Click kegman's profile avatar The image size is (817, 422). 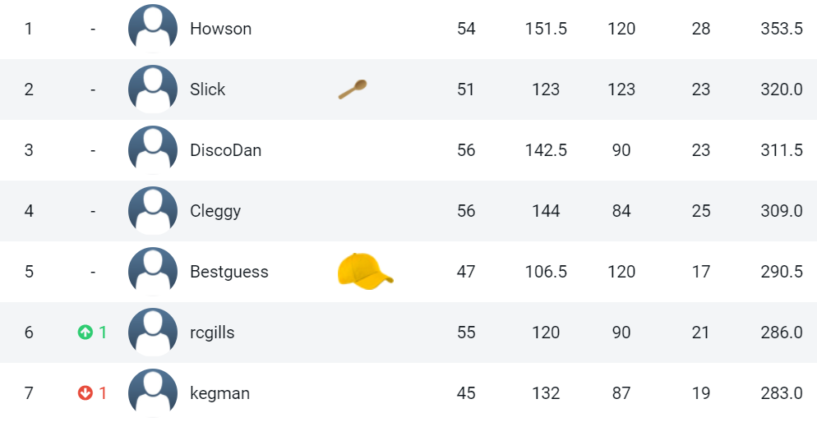pos(153,393)
